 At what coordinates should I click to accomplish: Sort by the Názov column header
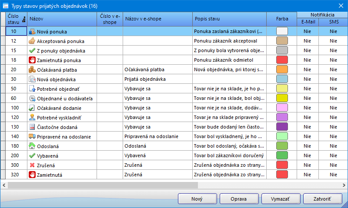(62, 19)
